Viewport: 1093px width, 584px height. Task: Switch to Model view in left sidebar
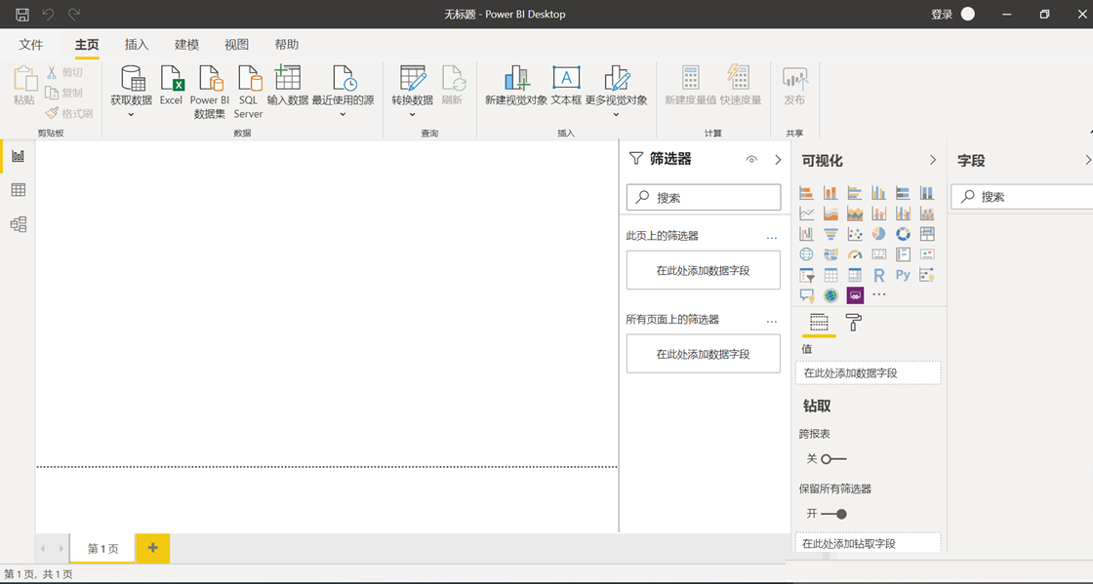pyautogui.click(x=19, y=224)
